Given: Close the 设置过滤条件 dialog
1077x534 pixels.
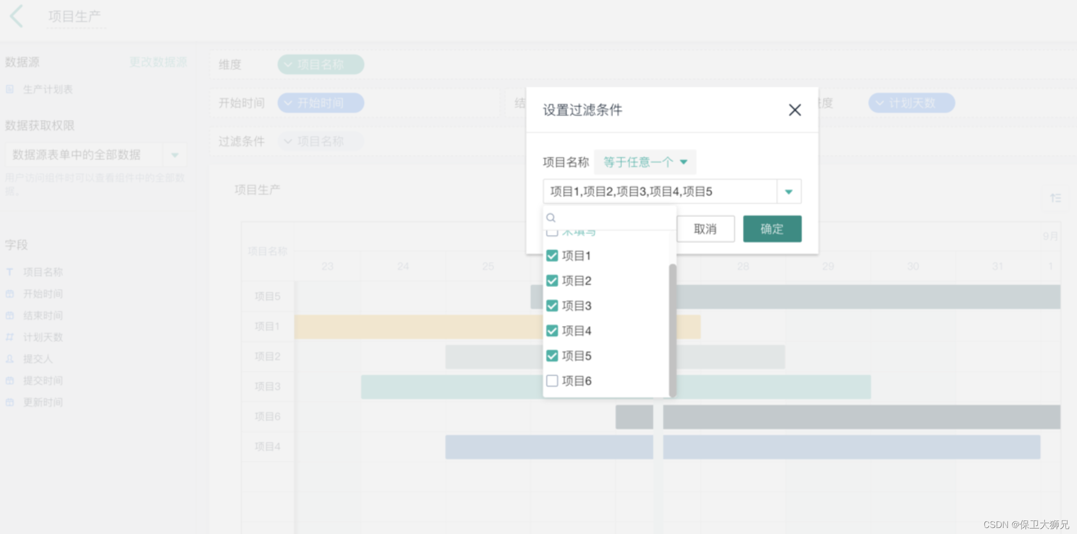Looking at the screenshot, I should click(x=794, y=110).
